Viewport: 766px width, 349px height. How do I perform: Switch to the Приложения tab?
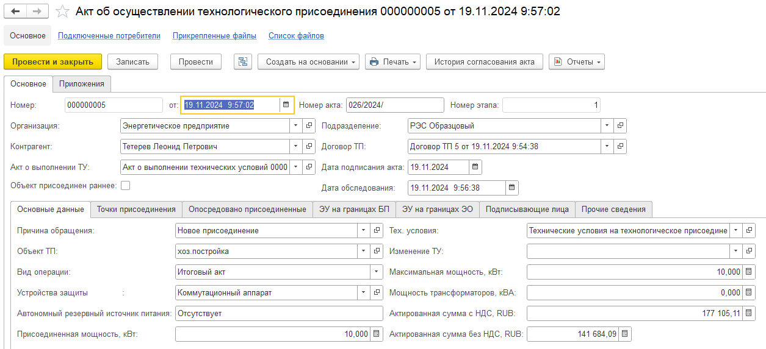(81, 84)
